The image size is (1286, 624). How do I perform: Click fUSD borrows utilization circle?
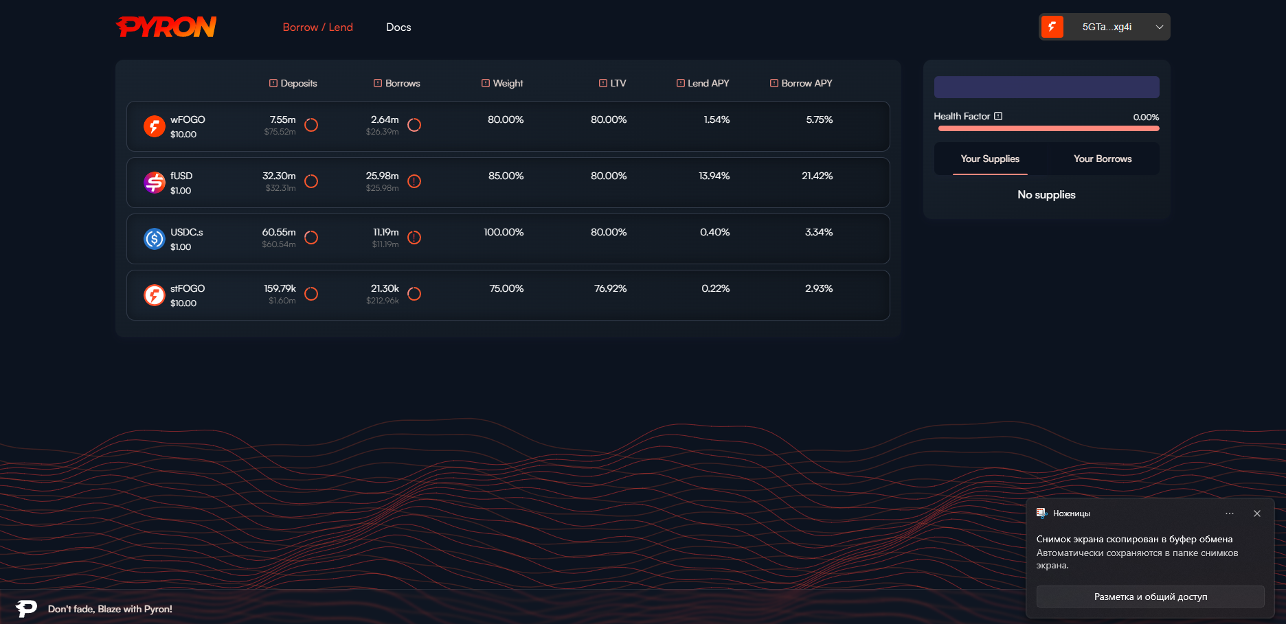[x=414, y=181]
